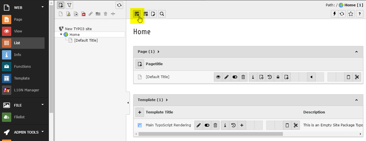This screenshot has height=141, width=366.
Task: Open the filter in page tree toolbar
Action: [69, 5]
